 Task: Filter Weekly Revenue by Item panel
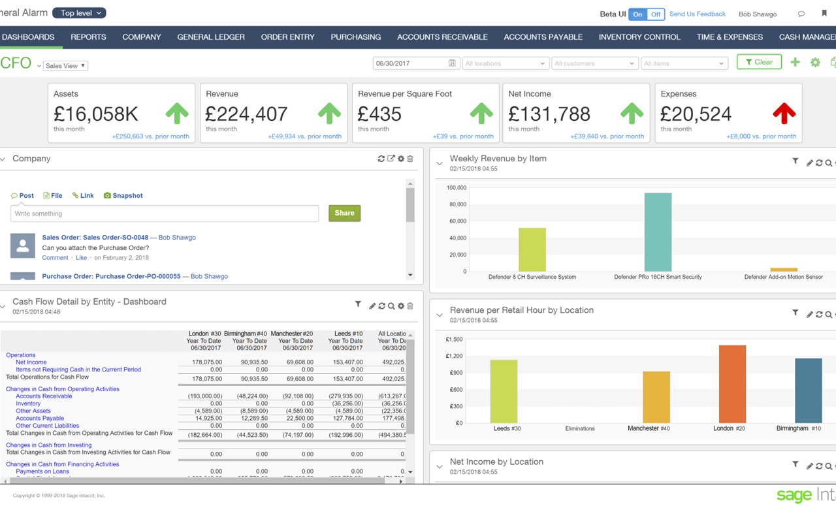[796, 161]
